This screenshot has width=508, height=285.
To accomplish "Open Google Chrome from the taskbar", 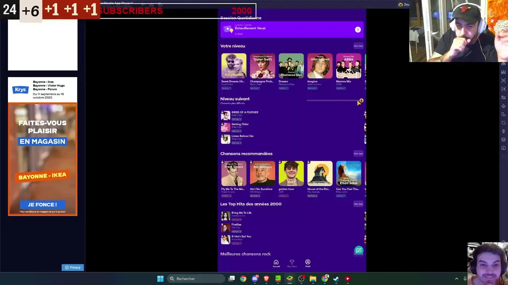I will click(x=243, y=279).
